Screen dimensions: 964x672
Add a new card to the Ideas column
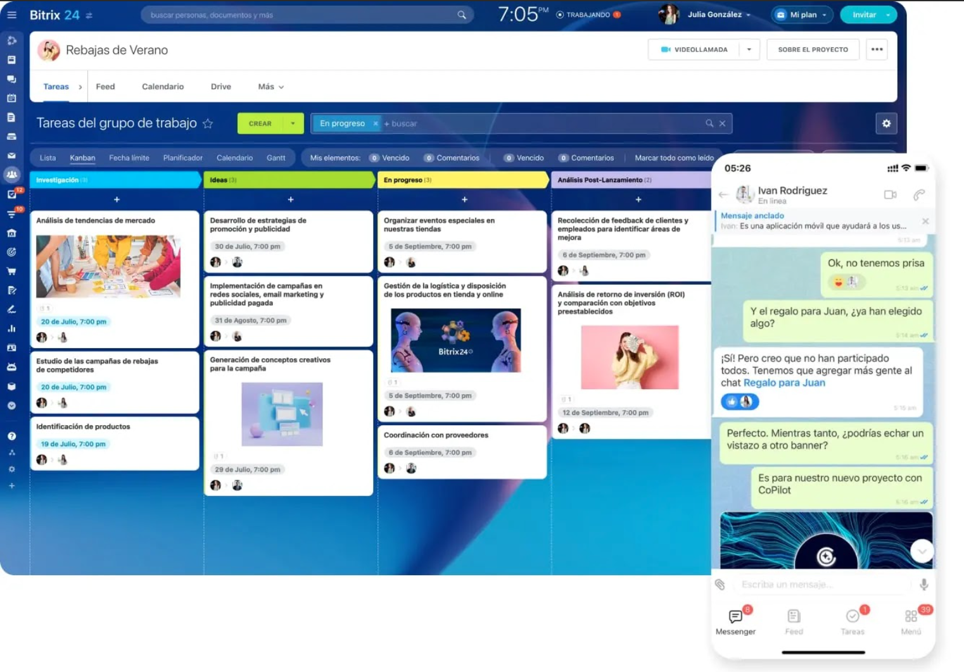point(289,199)
